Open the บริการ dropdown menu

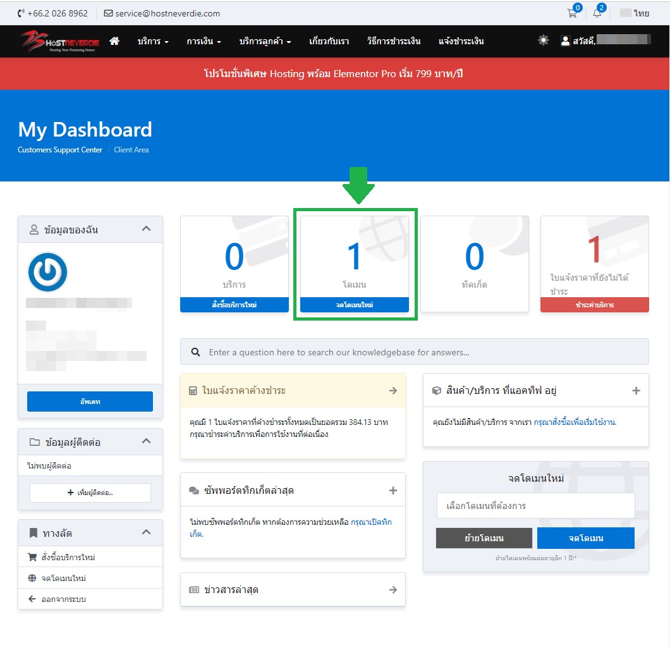[x=153, y=41]
